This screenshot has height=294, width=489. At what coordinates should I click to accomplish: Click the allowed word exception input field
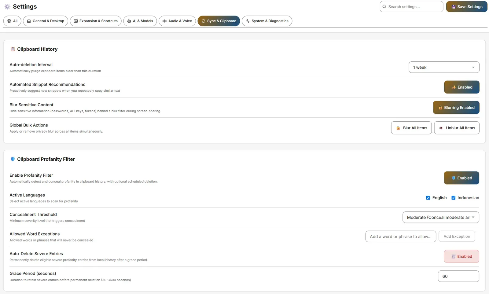click(401, 237)
